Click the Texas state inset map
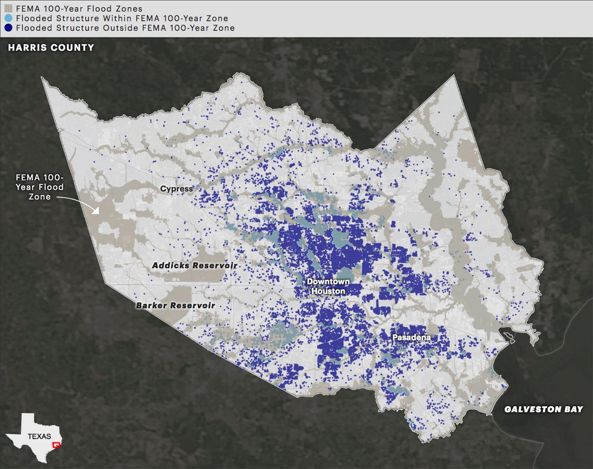The image size is (593, 469). tap(34, 437)
